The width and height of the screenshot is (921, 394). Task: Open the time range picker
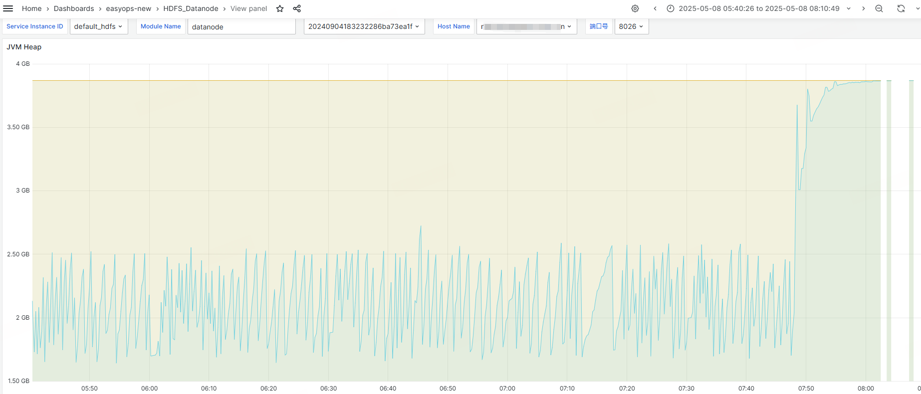tap(758, 8)
